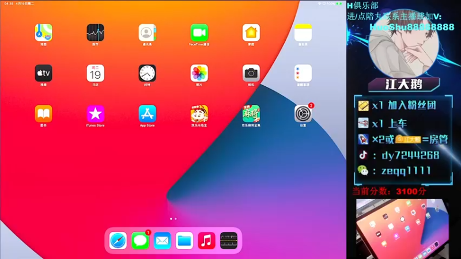Click the '=房管' text
Viewport: 461px width, 259px height.
click(435, 139)
